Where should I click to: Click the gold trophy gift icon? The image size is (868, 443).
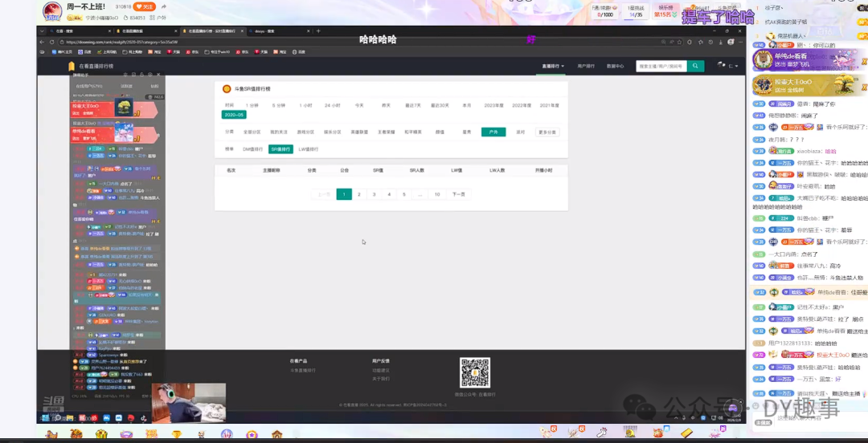(177, 434)
